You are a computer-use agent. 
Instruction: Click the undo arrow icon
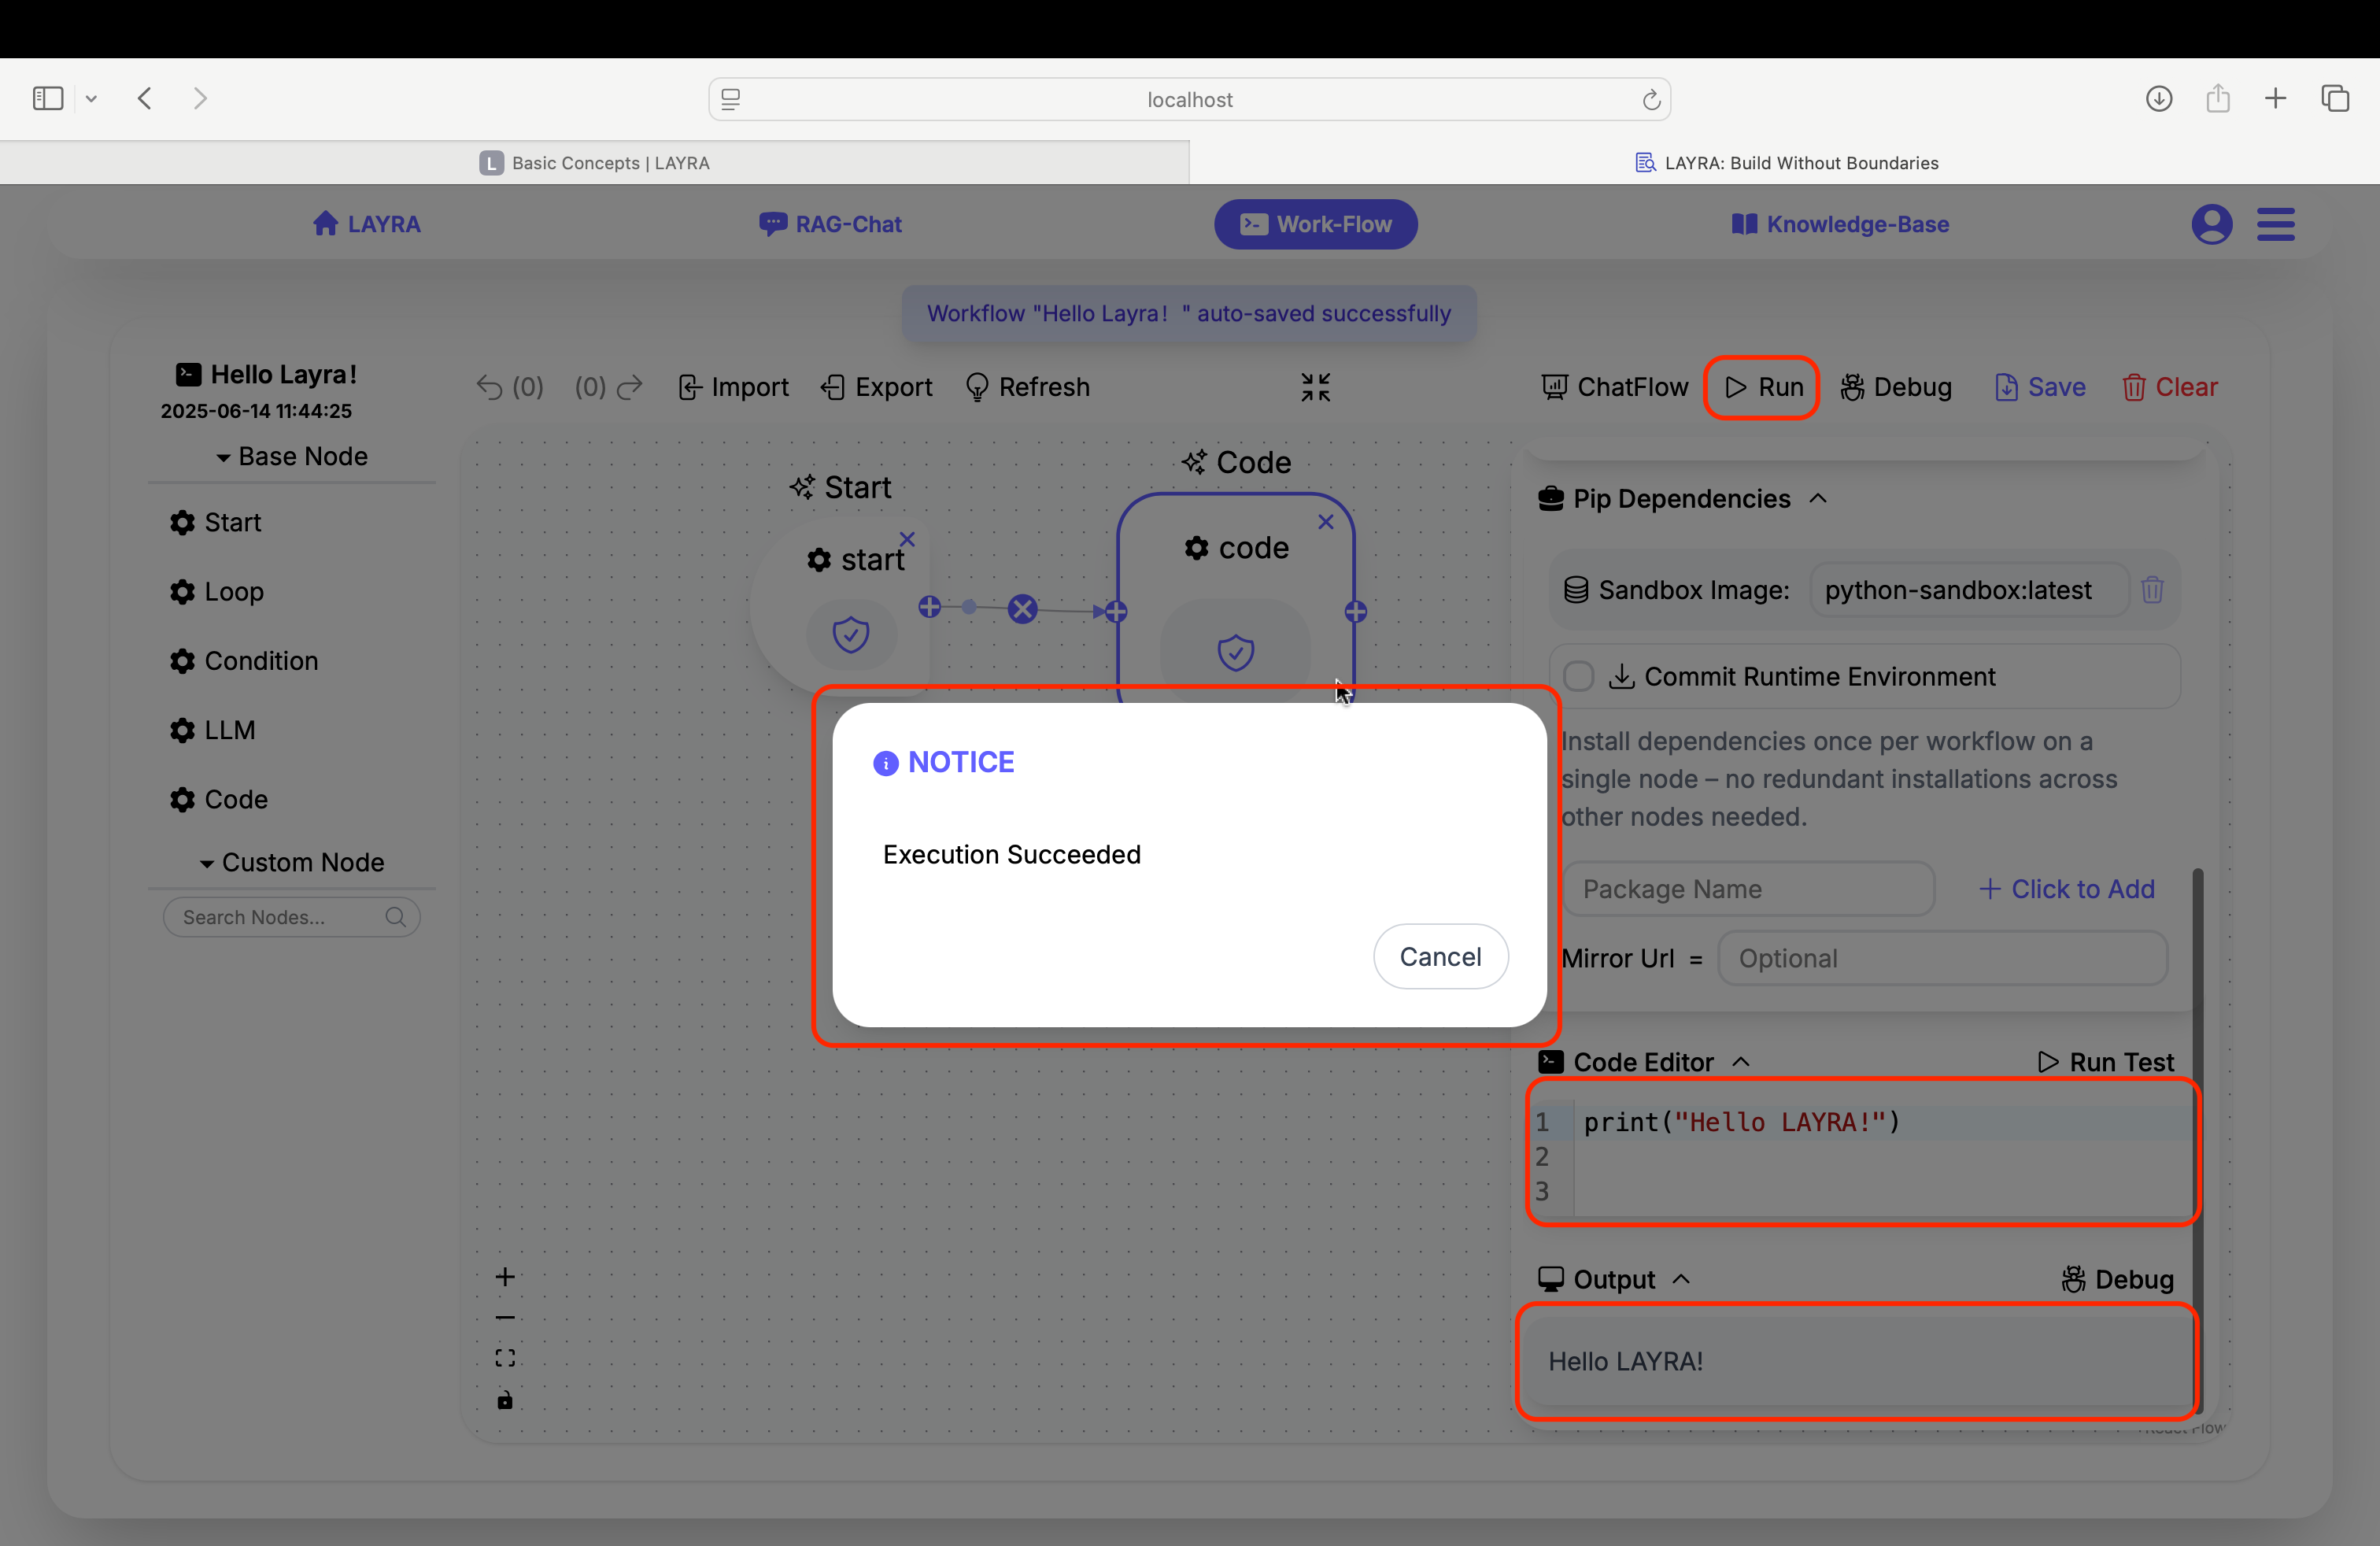(489, 387)
